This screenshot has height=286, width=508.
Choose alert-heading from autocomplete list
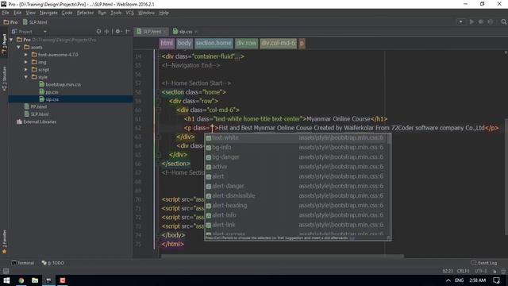point(295,206)
